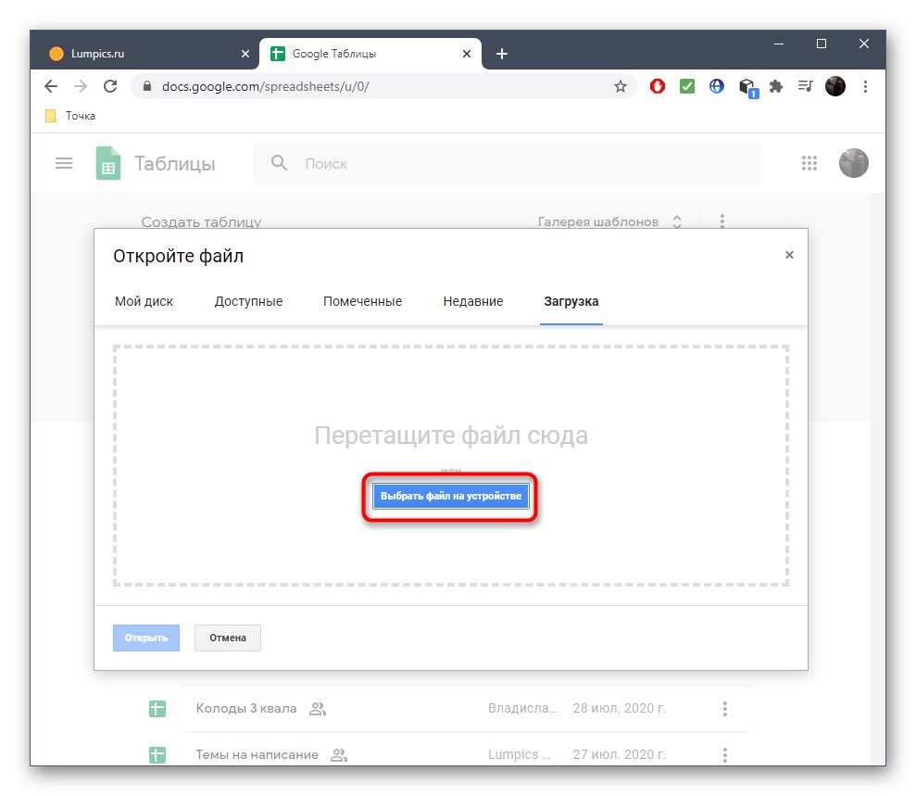Switch to the Загрузка tab
Screen dimensions: 916x796
tap(571, 301)
